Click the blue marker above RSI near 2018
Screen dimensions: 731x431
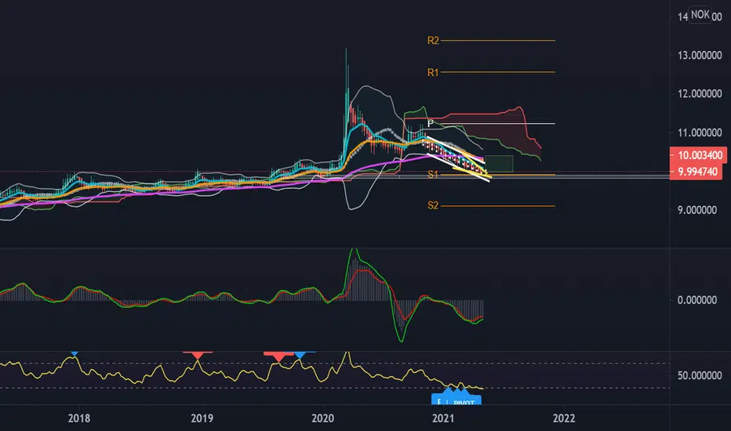[x=75, y=353]
